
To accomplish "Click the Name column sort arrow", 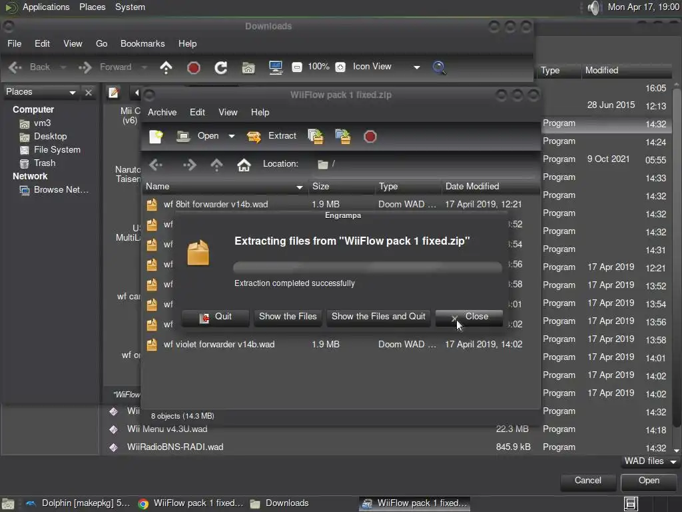I will [x=299, y=187].
